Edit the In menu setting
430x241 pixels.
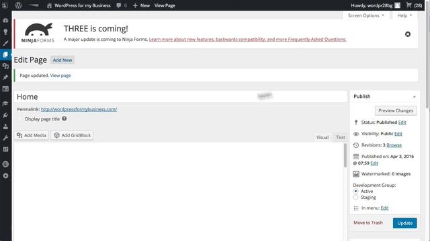tap(384, 208)
